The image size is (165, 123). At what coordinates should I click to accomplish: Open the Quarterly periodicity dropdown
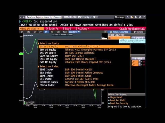[75, 32]
